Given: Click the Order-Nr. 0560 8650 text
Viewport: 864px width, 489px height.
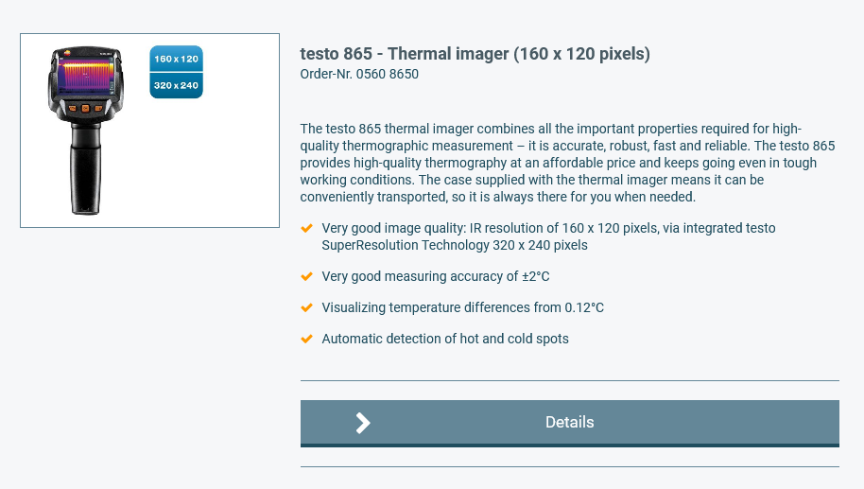Looking at the screenshot, I should click(359, 74).
